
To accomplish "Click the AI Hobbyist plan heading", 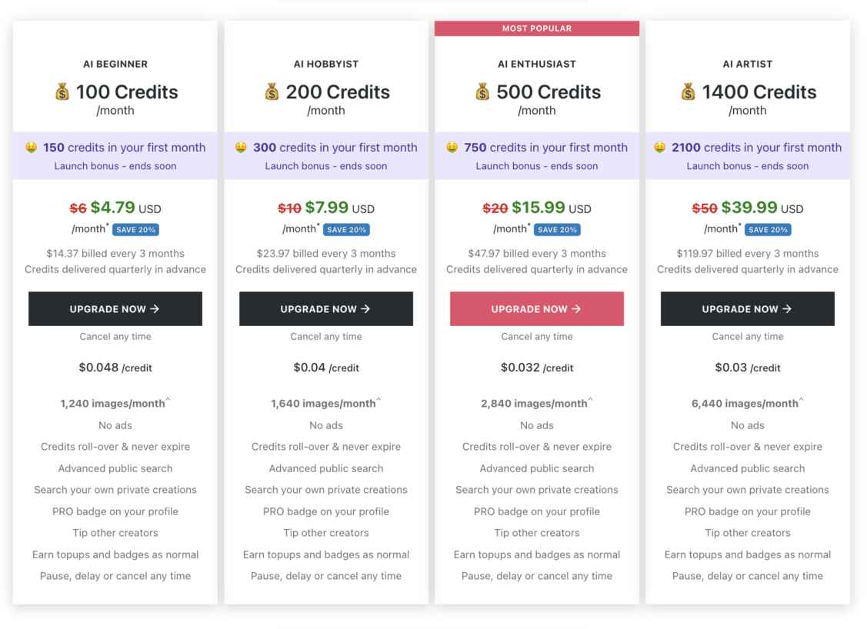I will click(x=325, y=64).
